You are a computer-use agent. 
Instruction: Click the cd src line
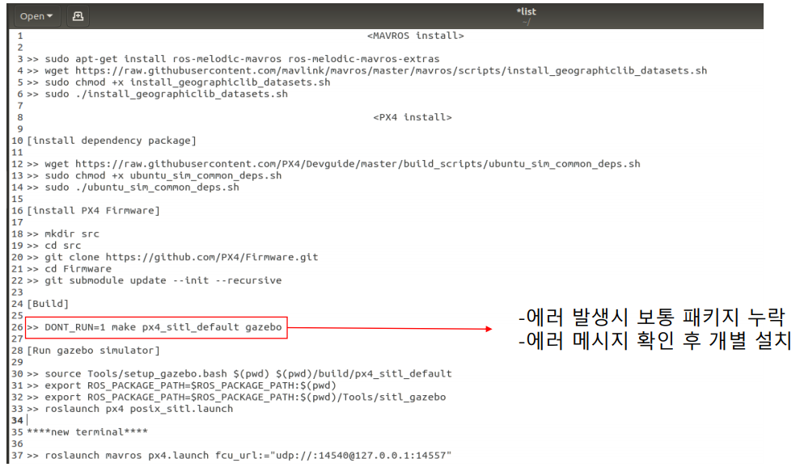[53, 246]
